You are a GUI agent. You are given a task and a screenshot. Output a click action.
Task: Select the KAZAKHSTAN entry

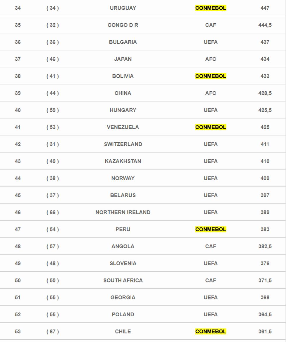pos(123,161)
